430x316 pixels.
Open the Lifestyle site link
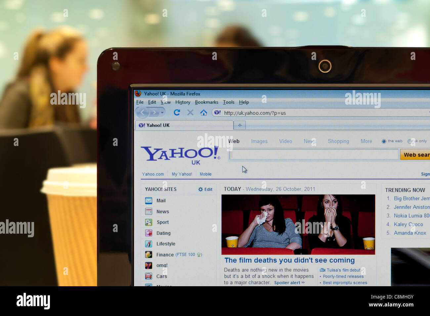pyautogui.click(x=166, y=244)
